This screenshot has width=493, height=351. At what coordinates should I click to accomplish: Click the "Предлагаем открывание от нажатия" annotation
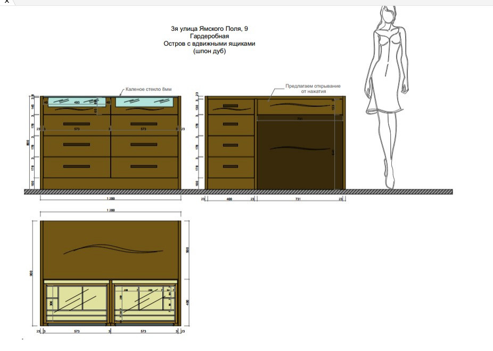313,88
